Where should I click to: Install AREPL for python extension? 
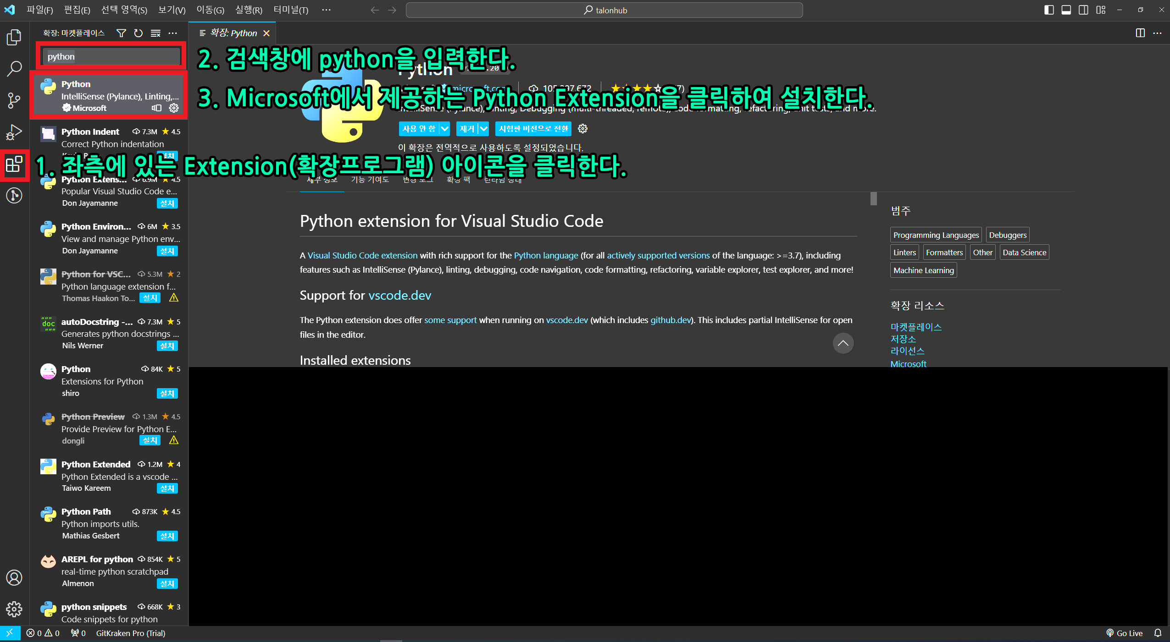[167, 583]
